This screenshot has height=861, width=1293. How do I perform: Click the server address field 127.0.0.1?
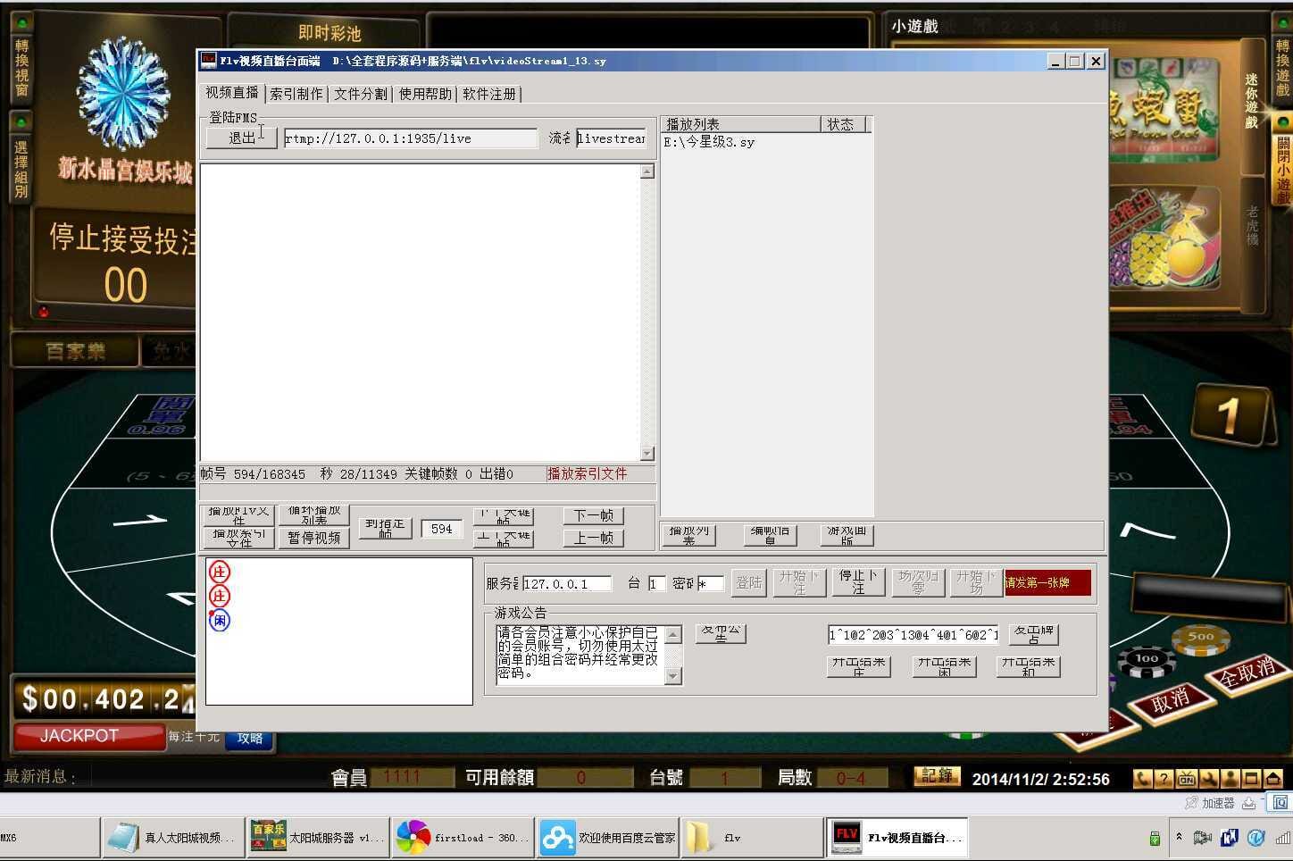pos(567,583)
